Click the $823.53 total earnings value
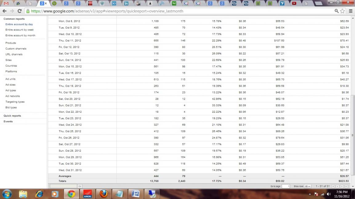 click(x=344, y=181)
